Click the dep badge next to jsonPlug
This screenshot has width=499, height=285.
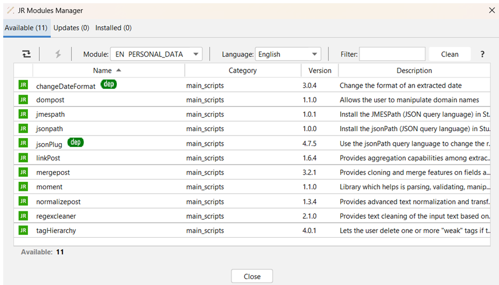pyautogui.click(x=76, y=142)
